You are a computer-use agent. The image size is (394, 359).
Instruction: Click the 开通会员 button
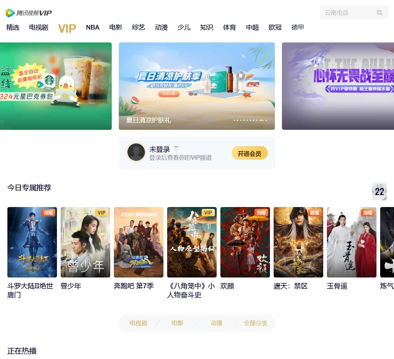pos(250,153)
